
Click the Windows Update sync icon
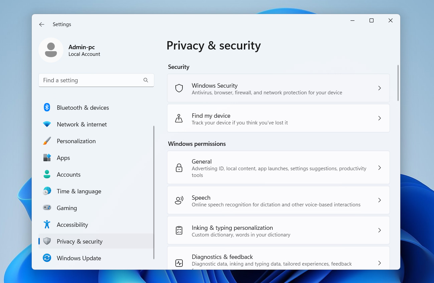[47, 258]
